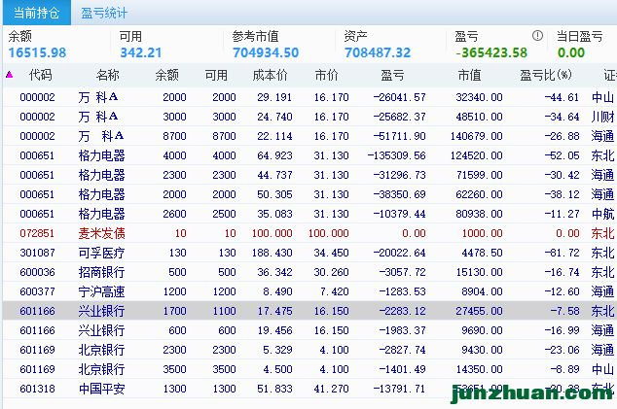Click the 余额 column header in the table
This screenshot has height=409, width=617.
tap(166, 75)
